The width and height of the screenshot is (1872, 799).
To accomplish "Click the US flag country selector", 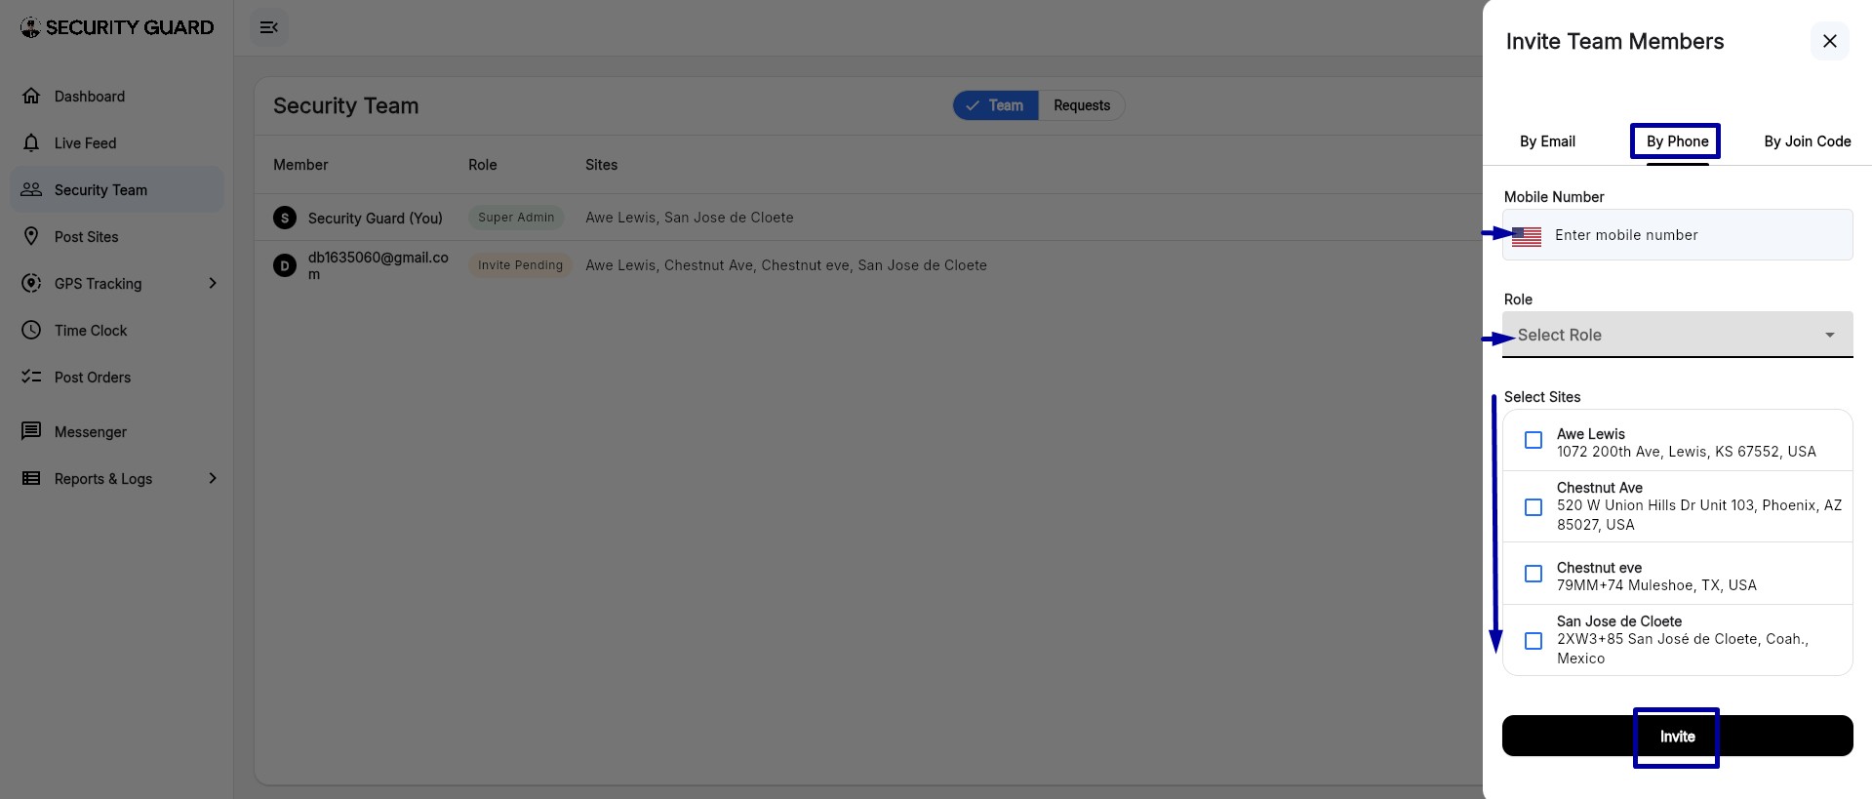I will [x=1527, y=236].
